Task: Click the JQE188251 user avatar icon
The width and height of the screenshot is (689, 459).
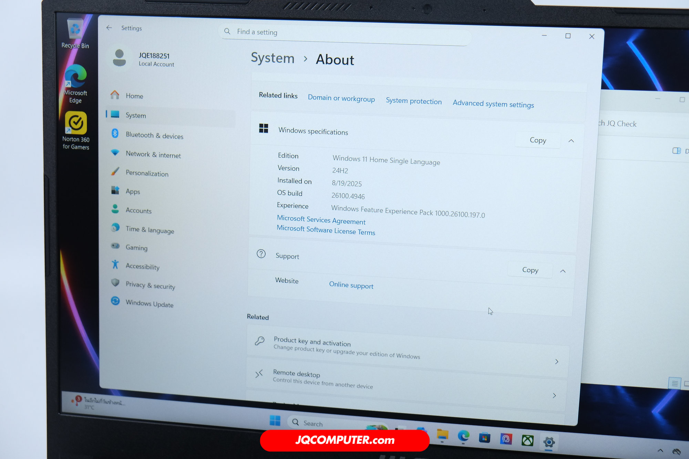Action: (x=119, y=58)
